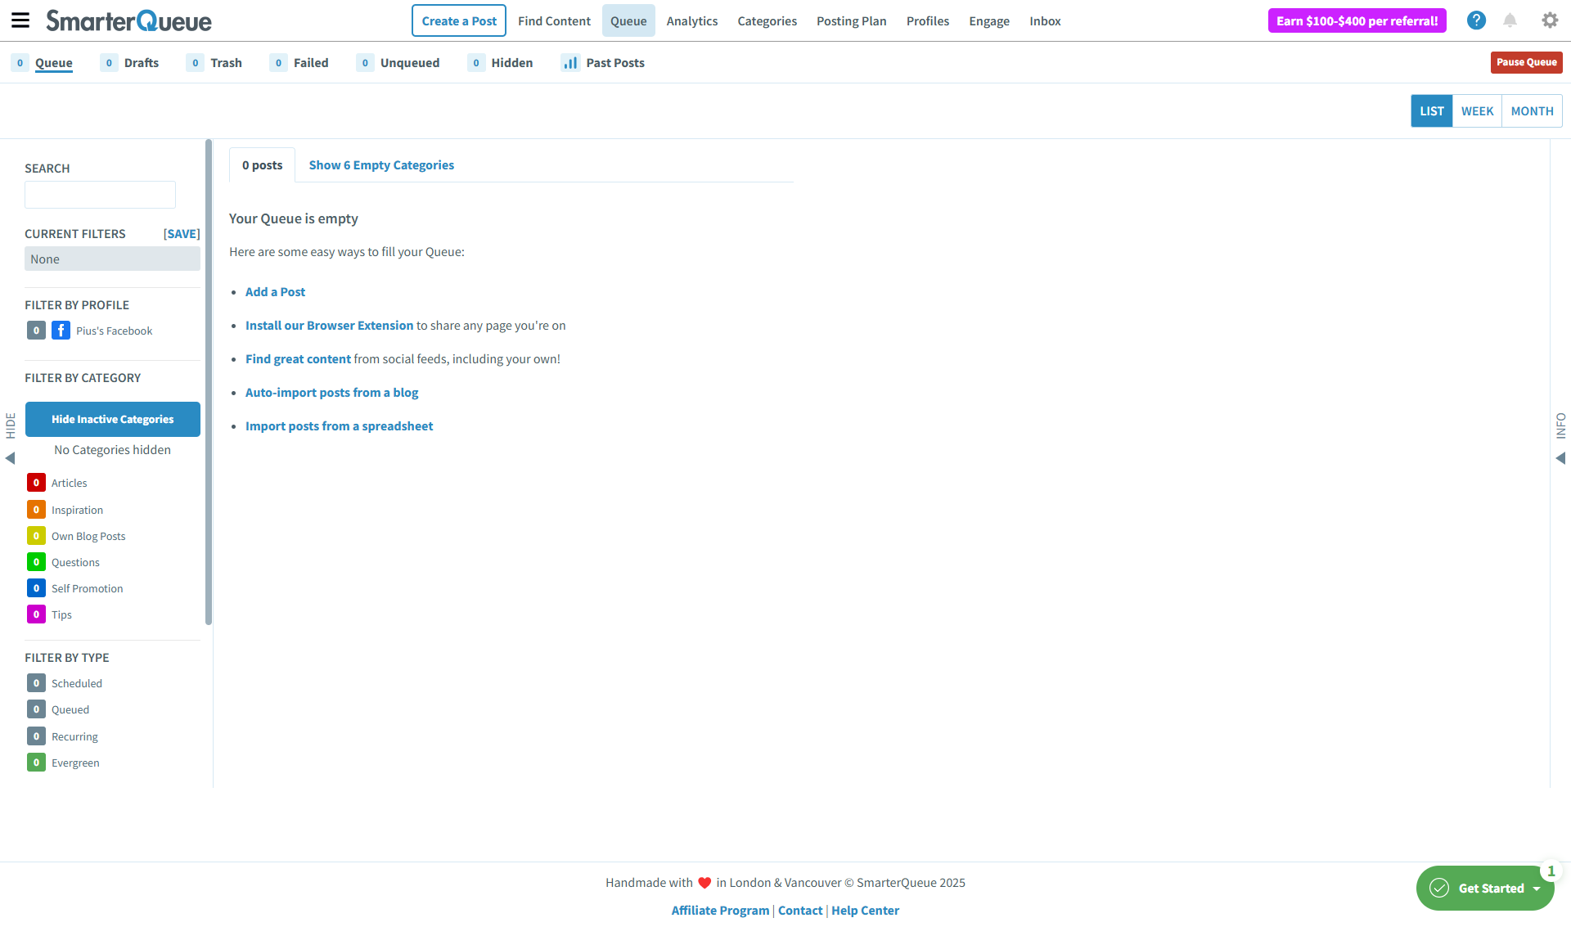Filter by red Articles category swatch

tap(36, 483)
